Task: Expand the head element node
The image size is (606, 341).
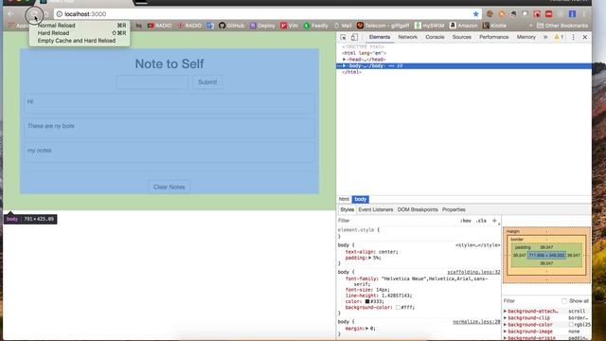Action: coord(344,60)
